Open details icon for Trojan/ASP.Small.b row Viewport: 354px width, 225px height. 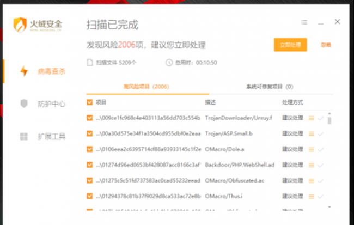[x=312, y=134]
